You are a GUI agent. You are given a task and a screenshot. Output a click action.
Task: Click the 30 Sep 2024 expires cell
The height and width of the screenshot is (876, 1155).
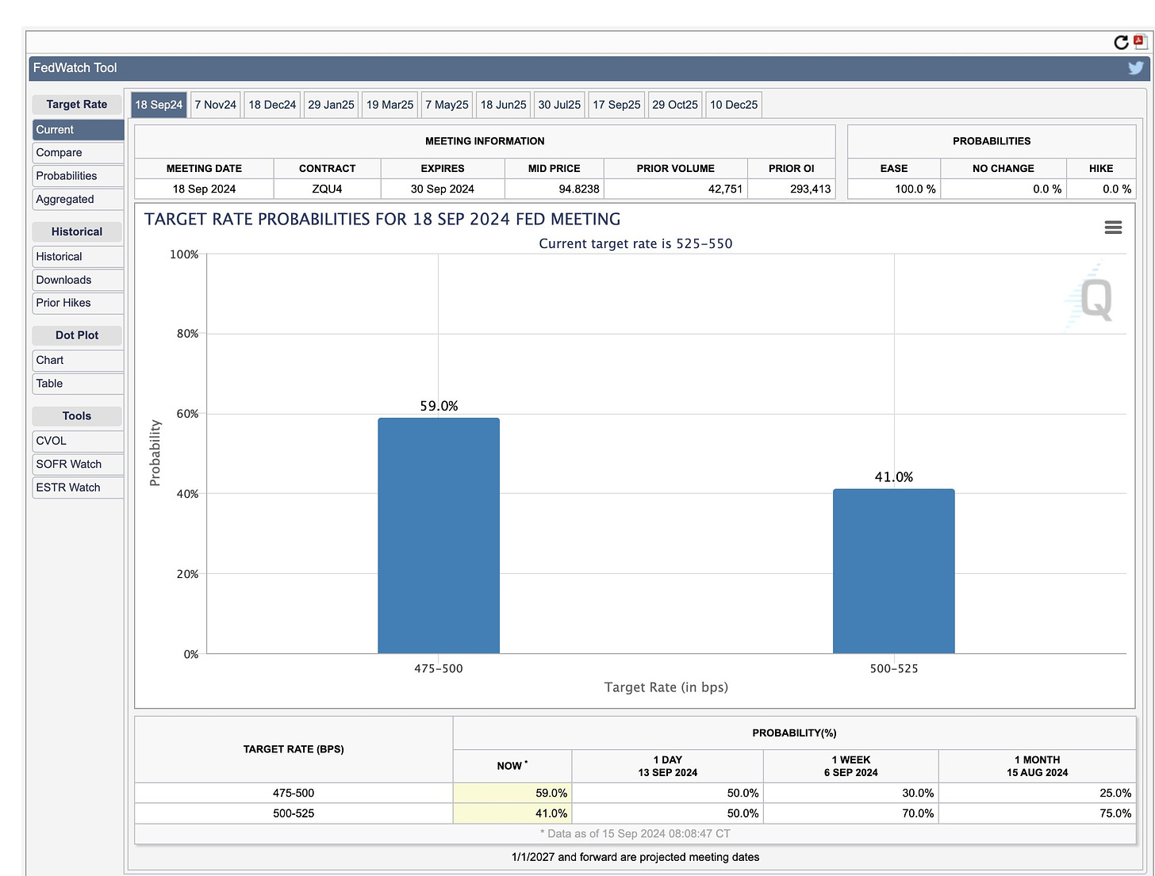tap(443, 189)
